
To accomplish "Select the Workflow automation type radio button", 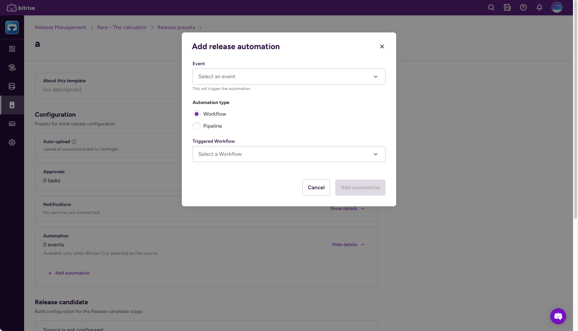I will click(x=197, y=114).
